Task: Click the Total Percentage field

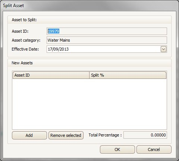Action: tap(145, 135)
